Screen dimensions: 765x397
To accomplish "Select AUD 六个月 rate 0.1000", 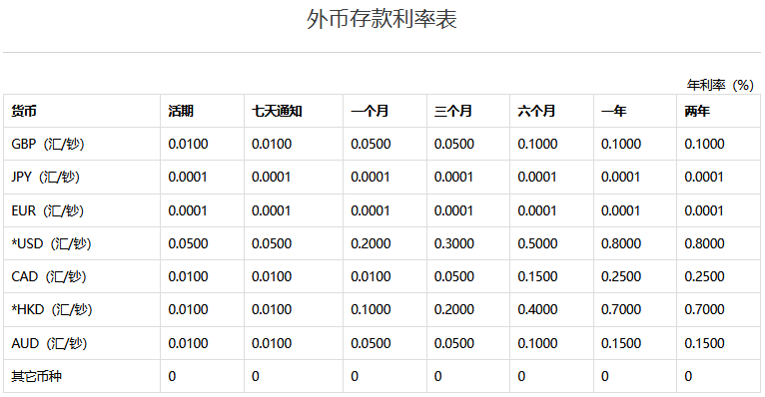I will (x=537, y=343).
